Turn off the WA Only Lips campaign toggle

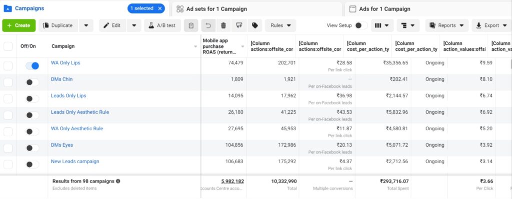pos(32,66)
